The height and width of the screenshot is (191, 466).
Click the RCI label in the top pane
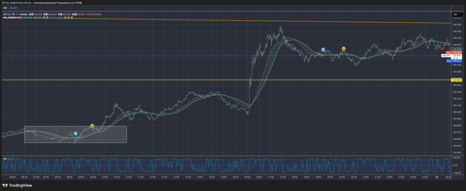(x=5, y=8)
